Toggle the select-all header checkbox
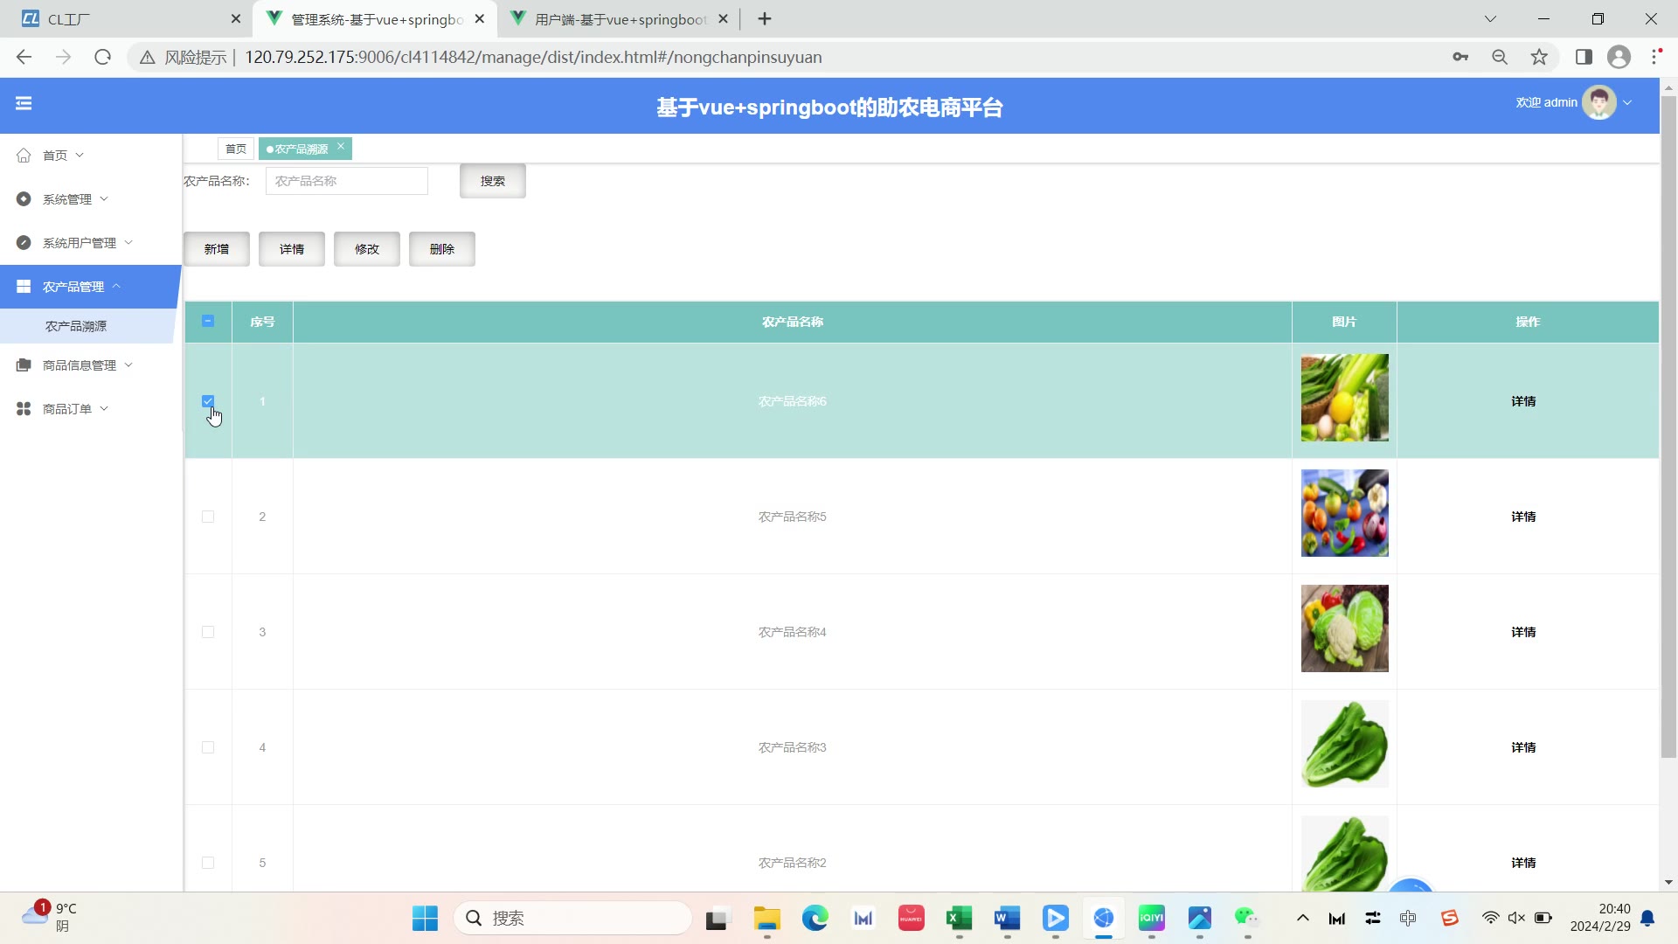The image size is (1678, 944). click(208, 321)
